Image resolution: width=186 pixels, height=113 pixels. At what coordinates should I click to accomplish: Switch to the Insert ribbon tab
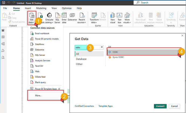point(28,8)
